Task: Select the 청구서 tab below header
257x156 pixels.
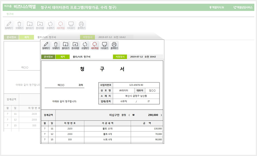Action: click(10, 14)
